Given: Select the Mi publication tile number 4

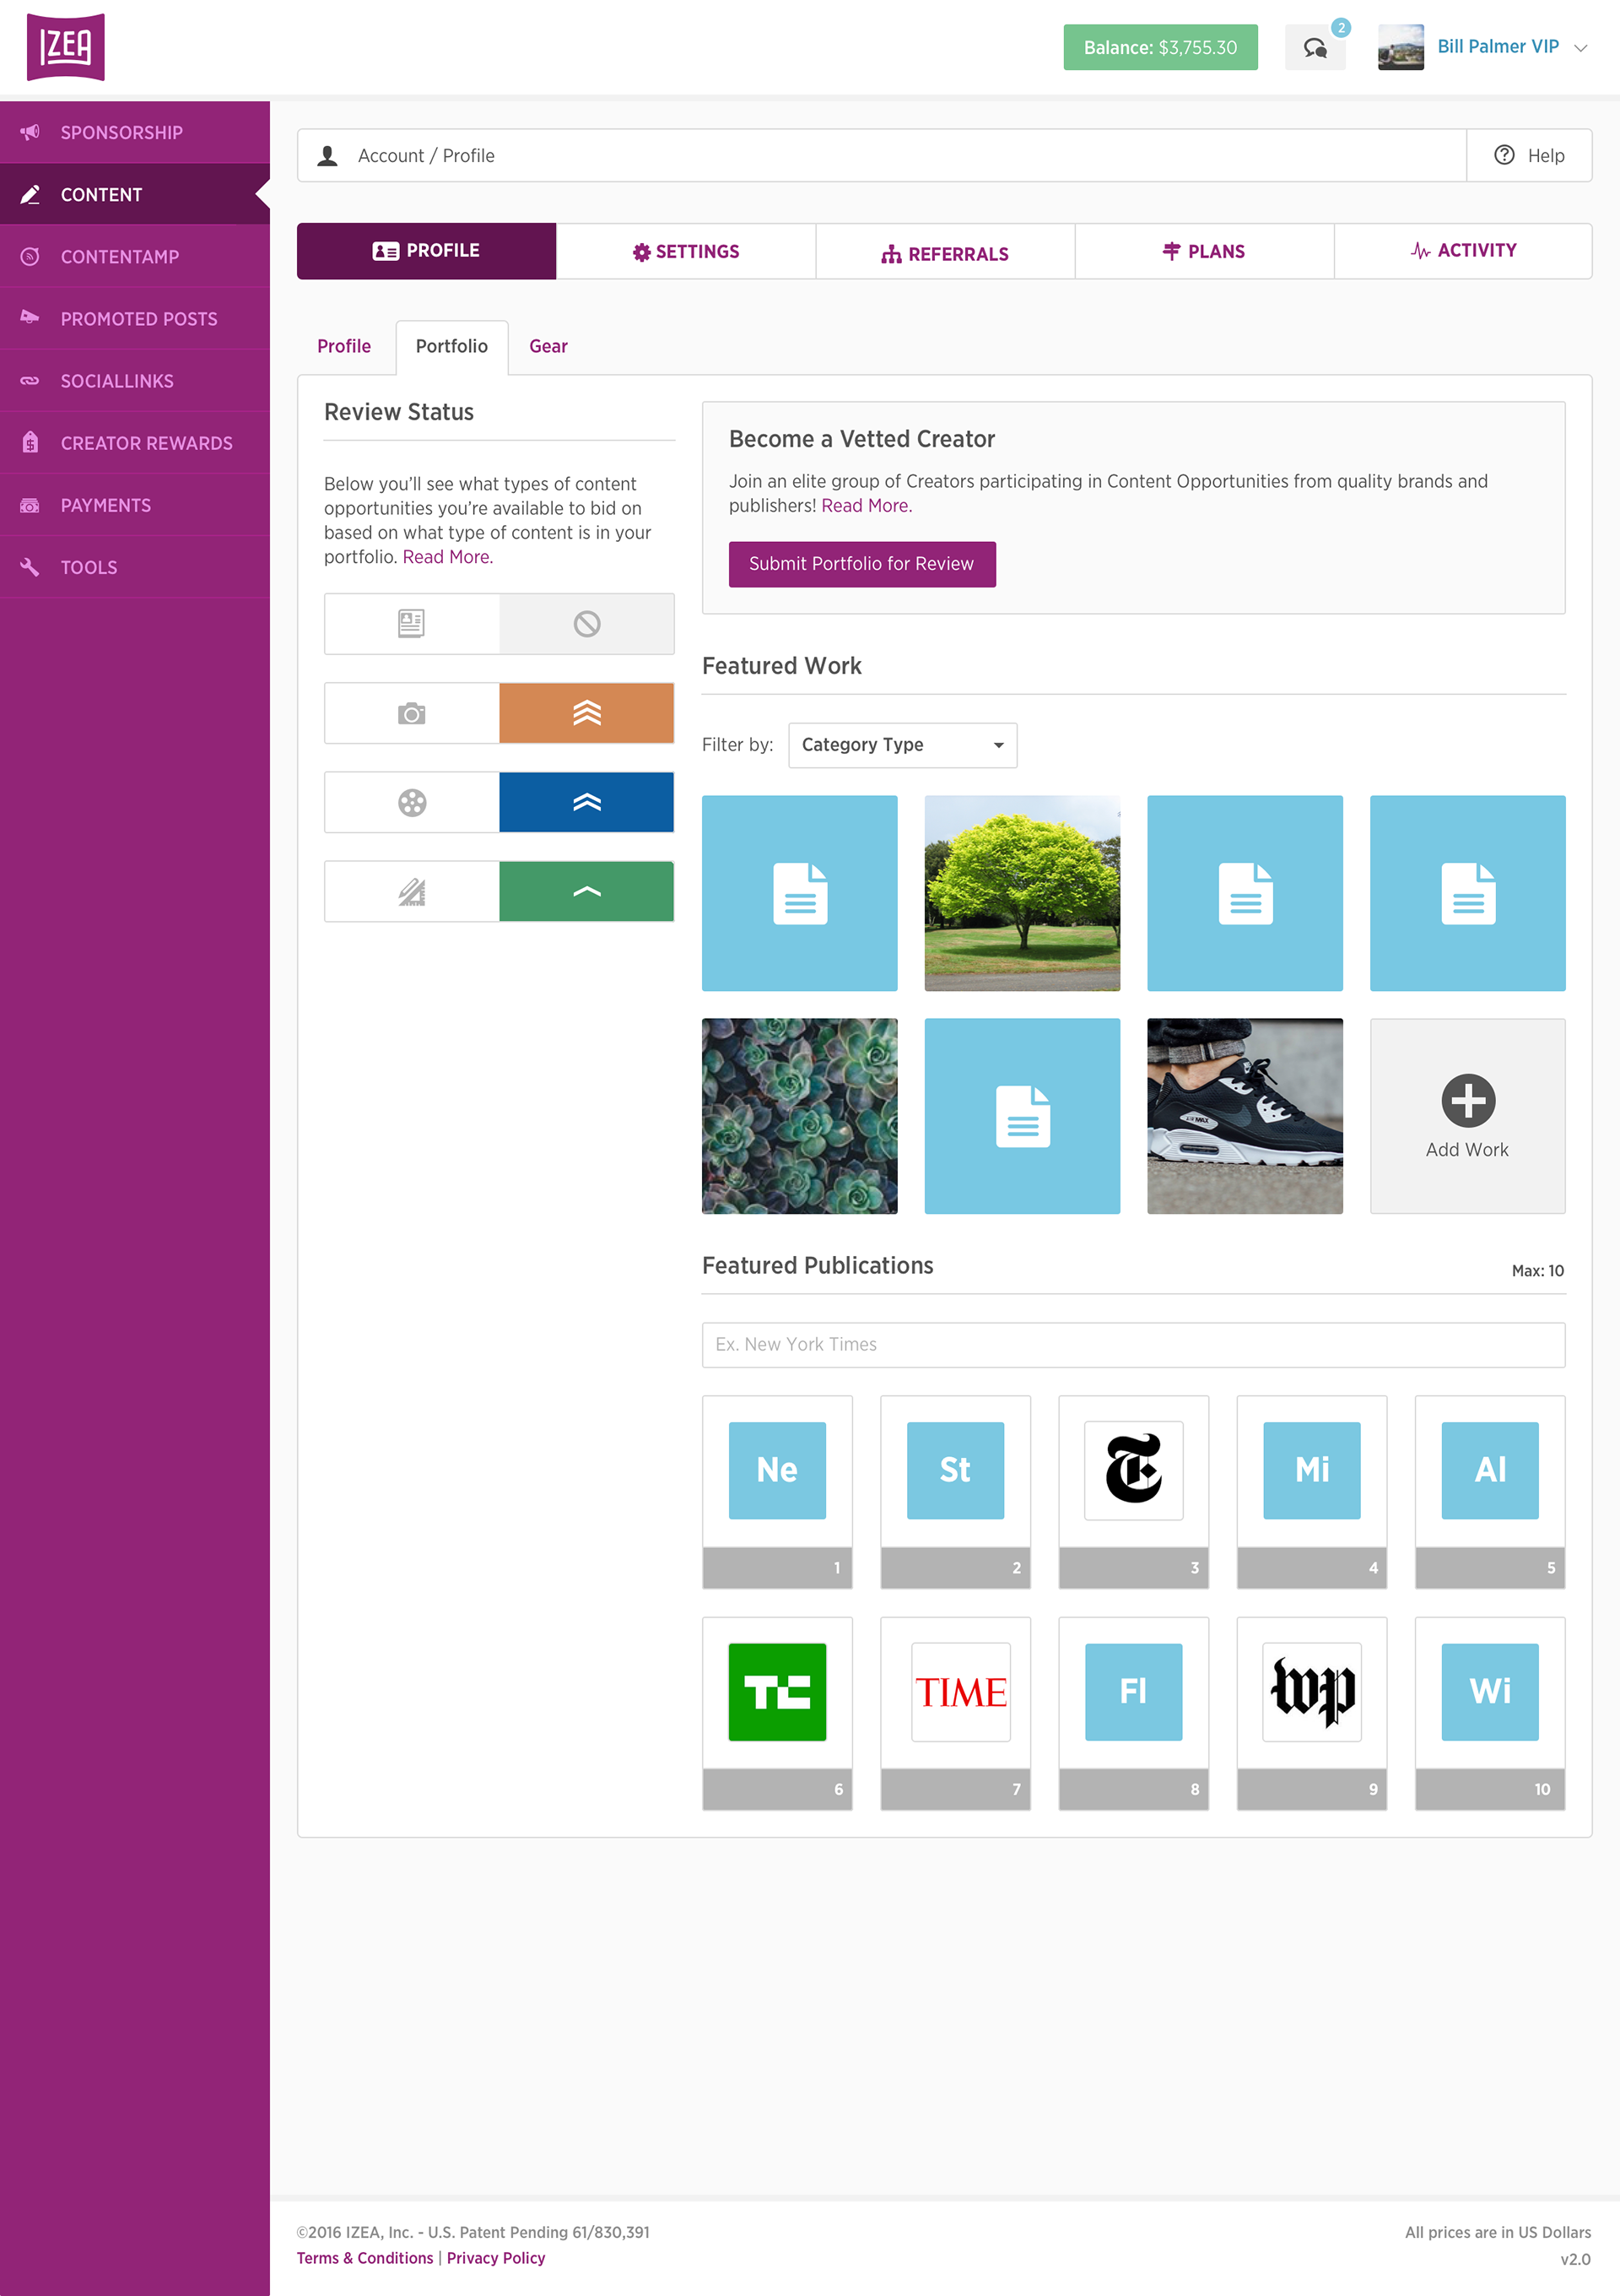Looking at the screenshot, I should click(1312, 1491).
